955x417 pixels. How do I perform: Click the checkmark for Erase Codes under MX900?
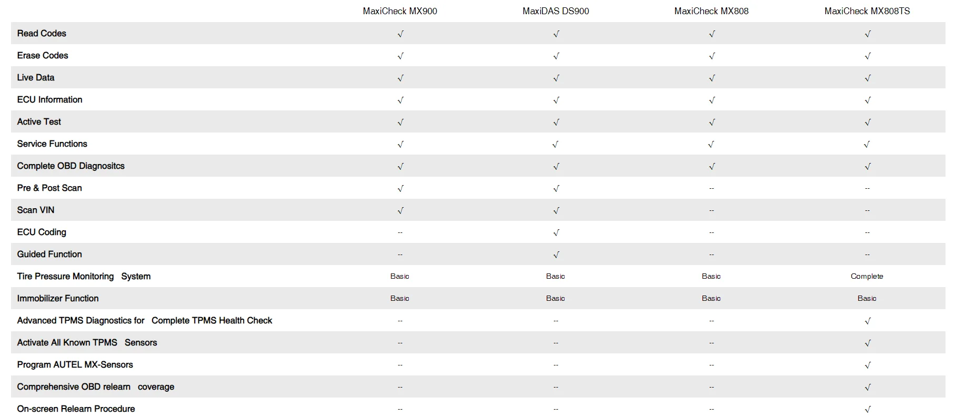tap(400, 56)
